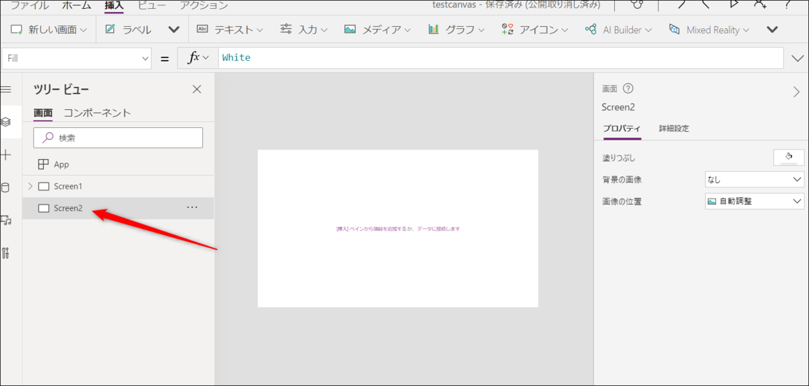Click the グラフ bar chart icon
The height and width of the screenshot is (386, 809).
pyautogui.click(x=433, y=30)
